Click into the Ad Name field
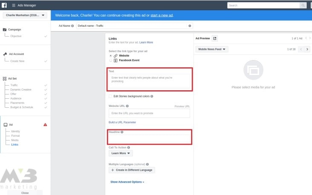Viewport: 312px width, 195px height. coord(132,26)
